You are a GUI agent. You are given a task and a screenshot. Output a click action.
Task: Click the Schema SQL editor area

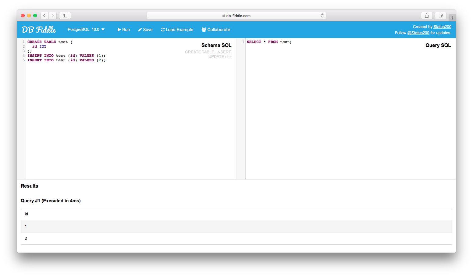coord(122,107)
